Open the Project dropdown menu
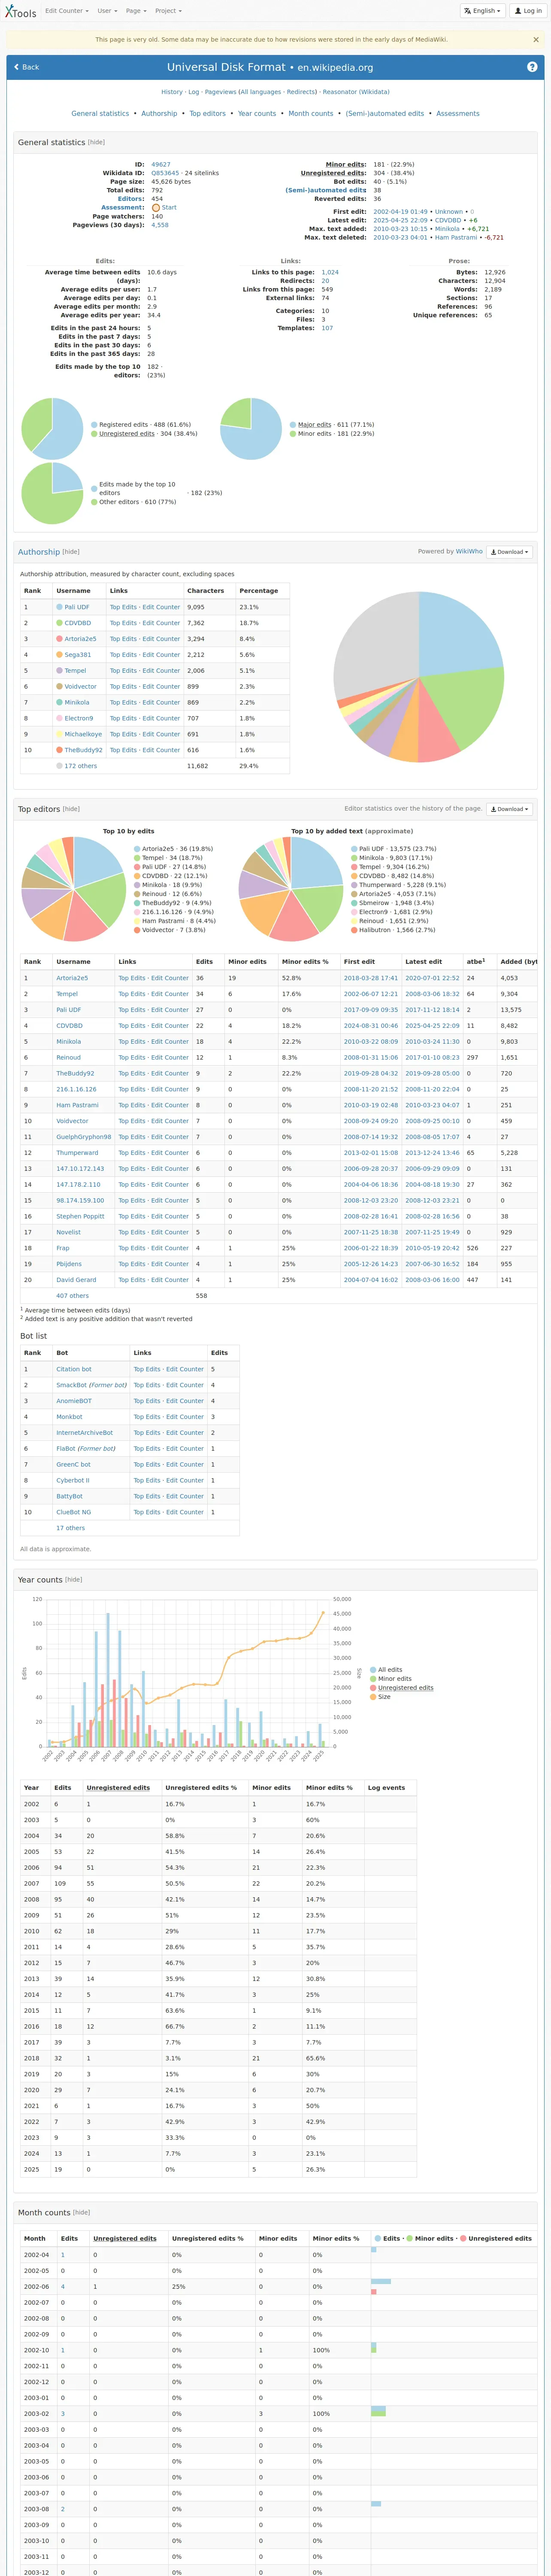551x2576 pixels. [168, 11]
